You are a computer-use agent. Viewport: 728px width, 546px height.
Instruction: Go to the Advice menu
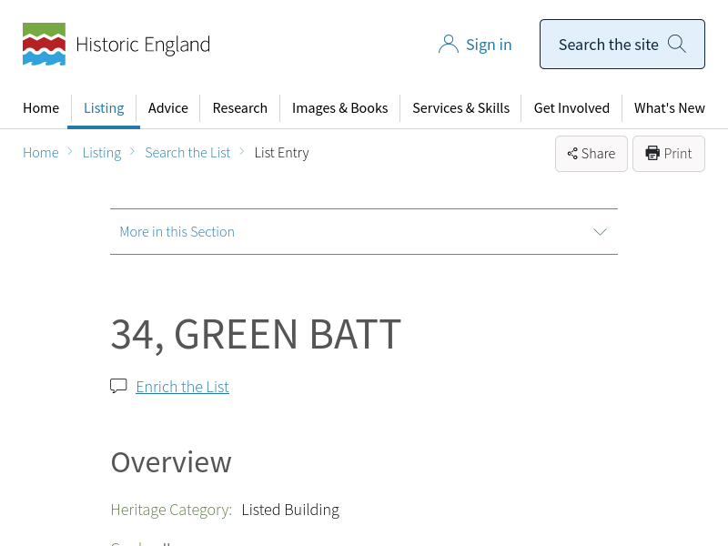point(168,108)
